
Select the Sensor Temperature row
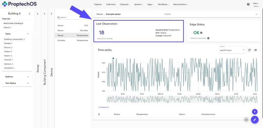click(72, 35)
